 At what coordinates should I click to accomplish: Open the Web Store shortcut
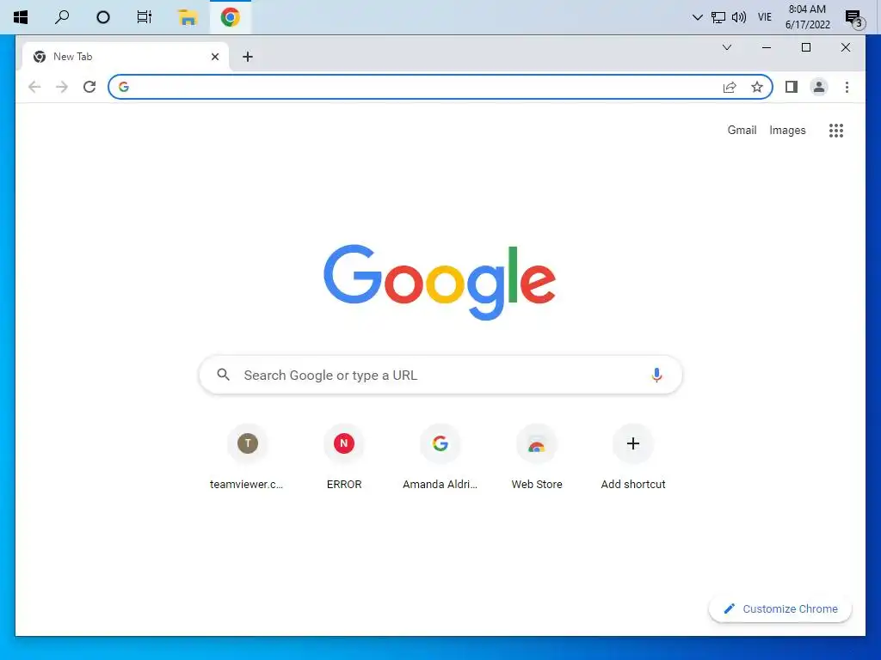point(537,458)
